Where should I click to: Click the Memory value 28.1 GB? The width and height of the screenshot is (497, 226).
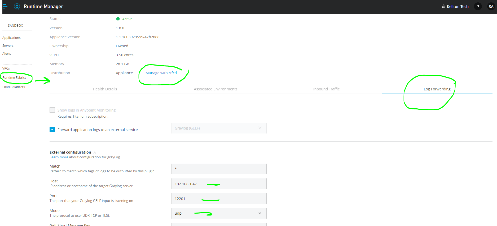pos(122,64)
